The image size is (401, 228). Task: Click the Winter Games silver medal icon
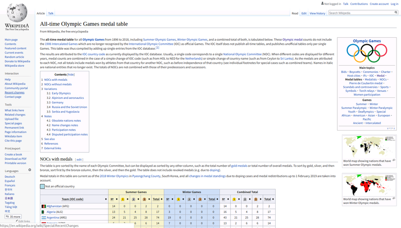tap(189, 199)
